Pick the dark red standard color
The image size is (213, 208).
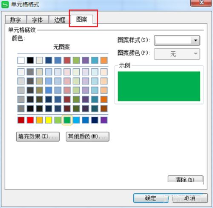[x=21, y=120]
